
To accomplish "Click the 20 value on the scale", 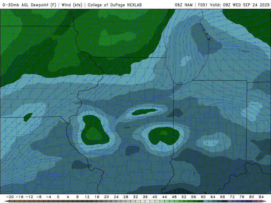I will 106,197.
